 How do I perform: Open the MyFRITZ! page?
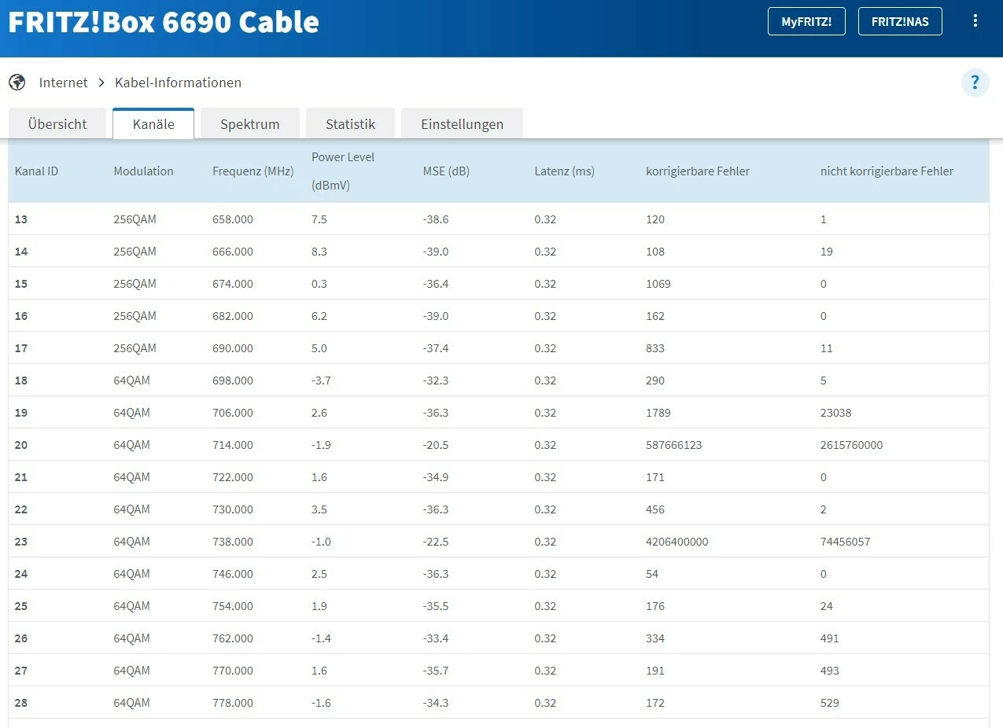pyautogui.click(x=806, y=21)
